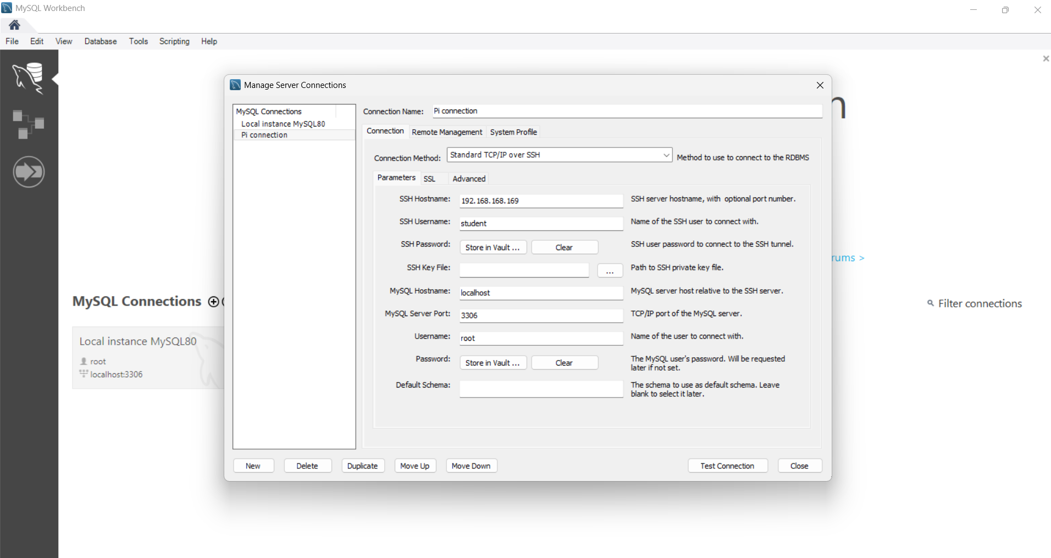Open the Models sidebar view
Viewport: 1051px width, 558px height.
(29, 124)
